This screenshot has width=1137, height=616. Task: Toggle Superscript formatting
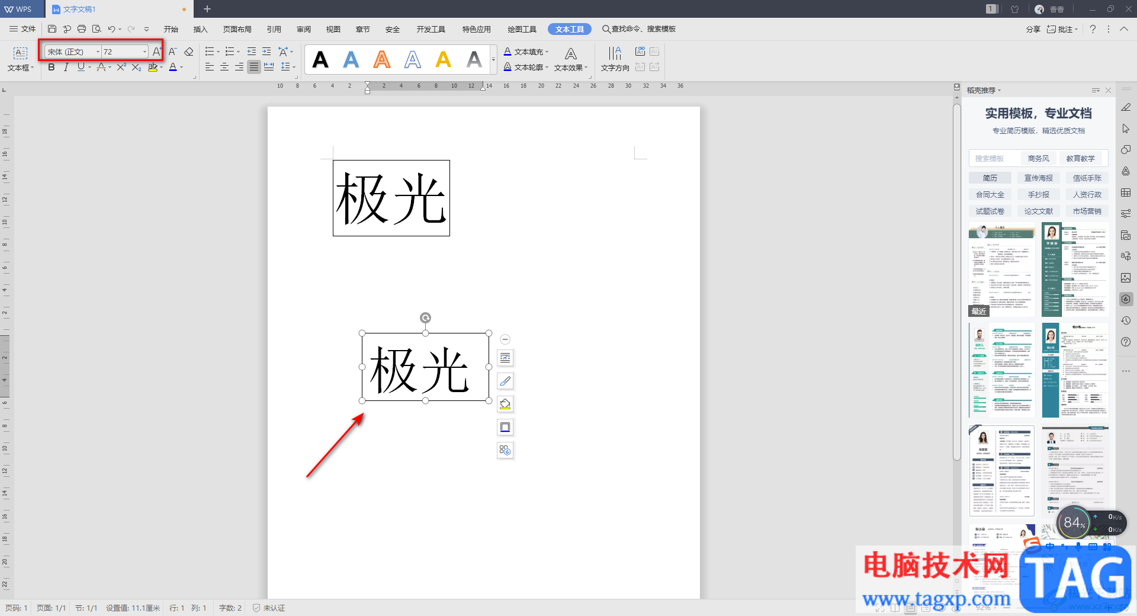point(121,67)
